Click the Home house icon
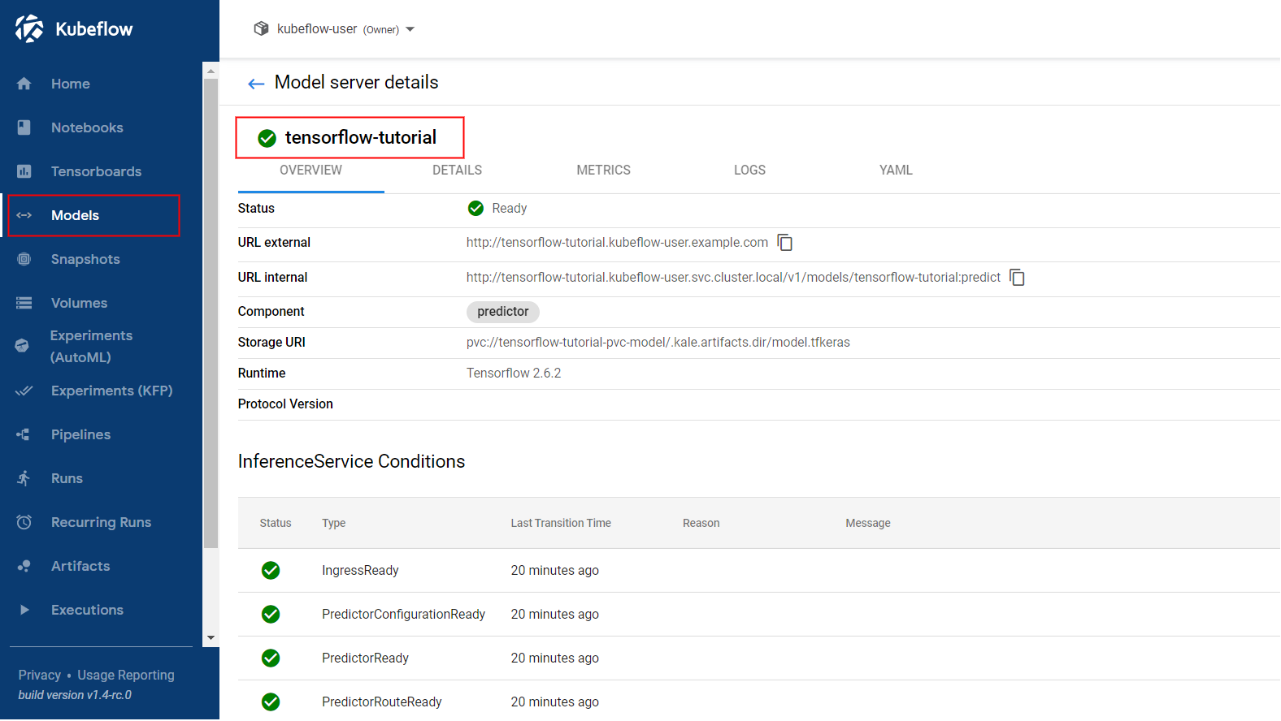Viewport: 1281px width, 721px height. 24,84
